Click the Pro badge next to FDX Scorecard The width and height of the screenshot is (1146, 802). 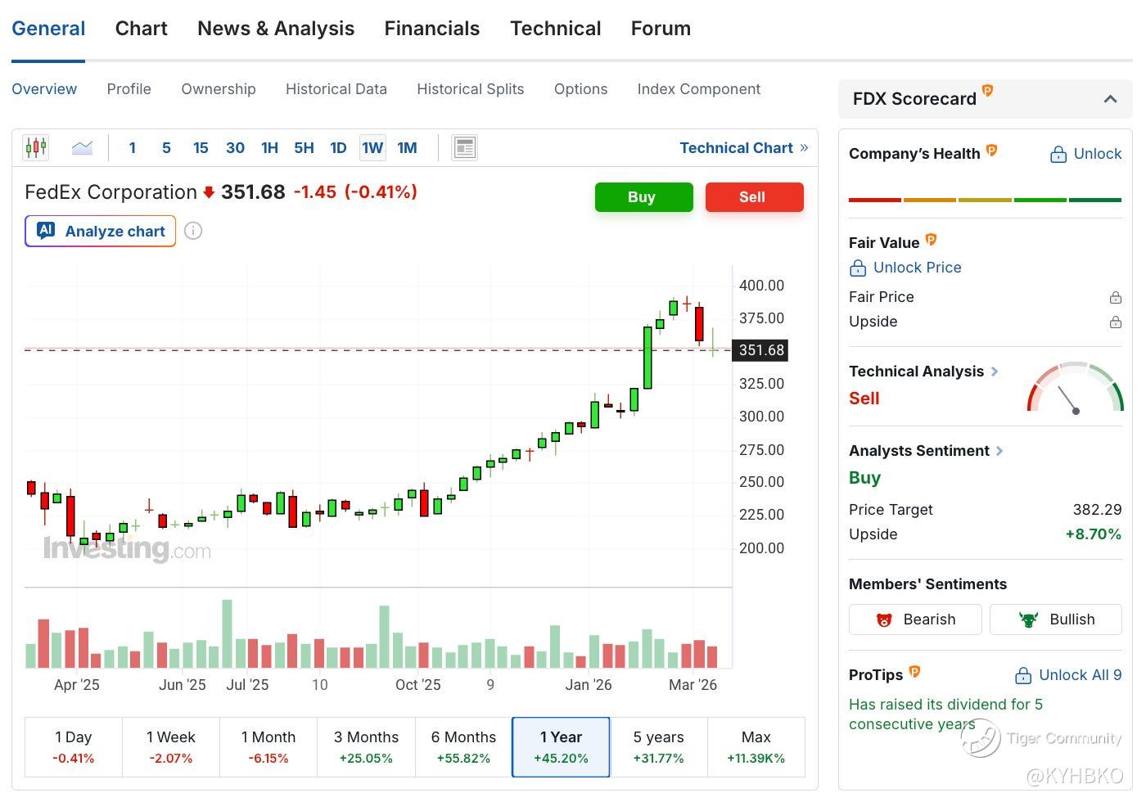point(988,91)
